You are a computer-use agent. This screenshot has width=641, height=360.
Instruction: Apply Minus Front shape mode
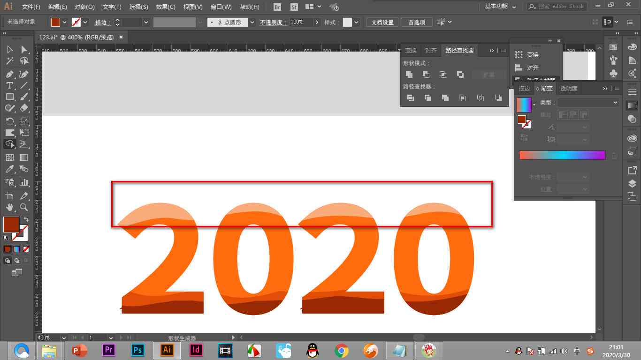[426, 75]
